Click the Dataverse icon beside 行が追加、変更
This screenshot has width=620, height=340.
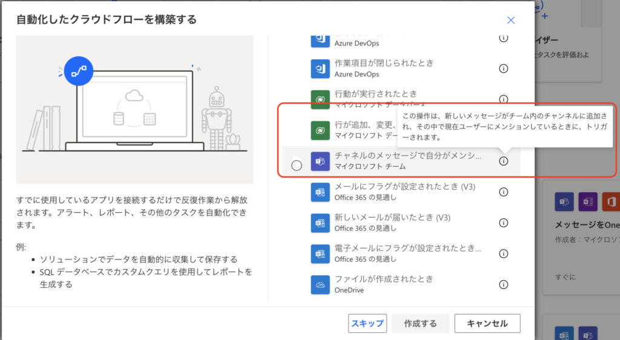pyautogui.click(x=320, y=130)
